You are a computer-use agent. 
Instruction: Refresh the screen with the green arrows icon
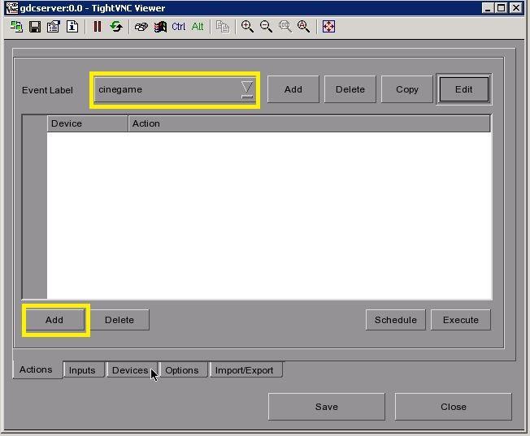pyautogui.click(x=116, y=27)
